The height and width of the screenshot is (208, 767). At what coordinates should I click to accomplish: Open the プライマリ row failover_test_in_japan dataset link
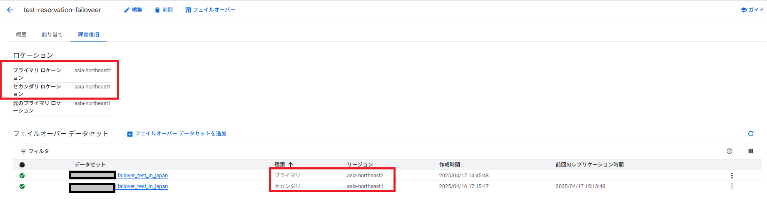coord(142,176)
